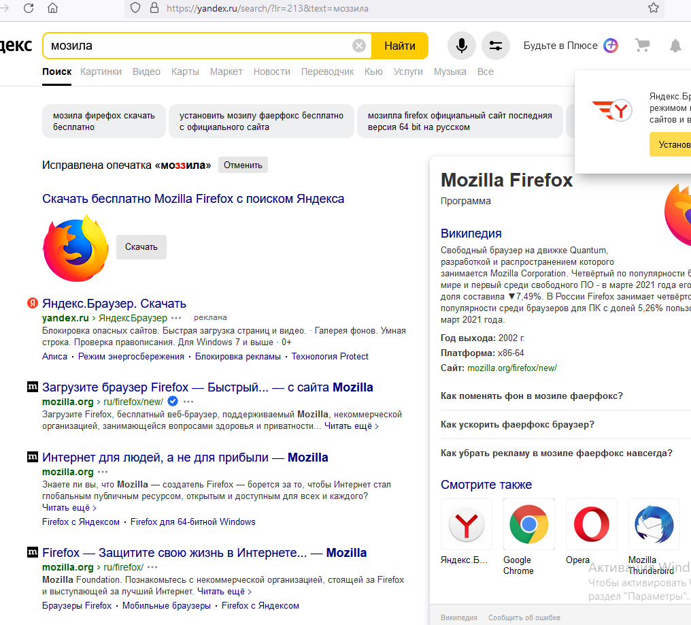The height and width of the screenshot is (625, 691).
Task: Open search settings sliders icon
Action: click(495, 46)
